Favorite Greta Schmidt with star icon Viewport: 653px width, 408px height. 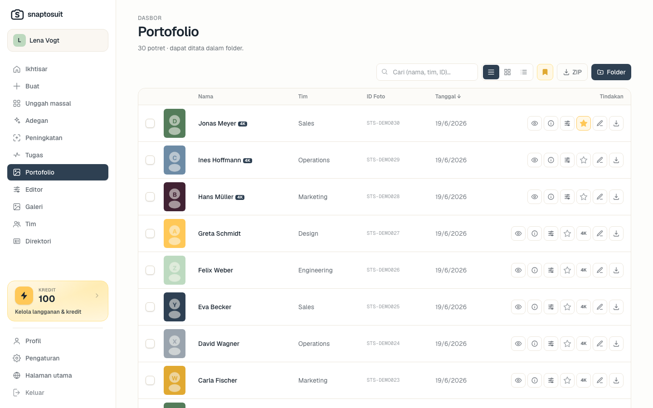tap(567, 233)
